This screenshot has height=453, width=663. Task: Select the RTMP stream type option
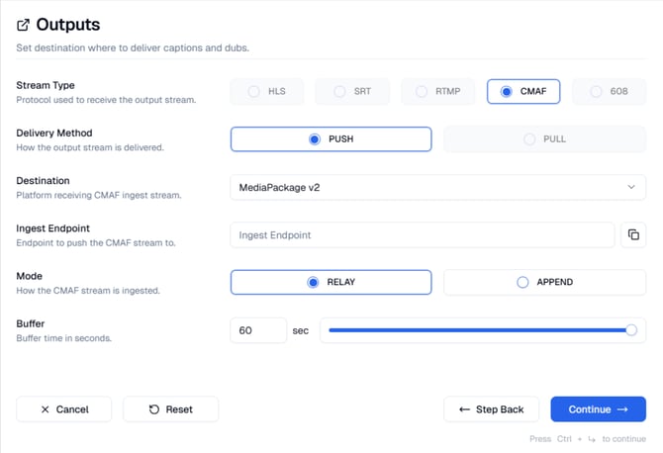(438, 92)
